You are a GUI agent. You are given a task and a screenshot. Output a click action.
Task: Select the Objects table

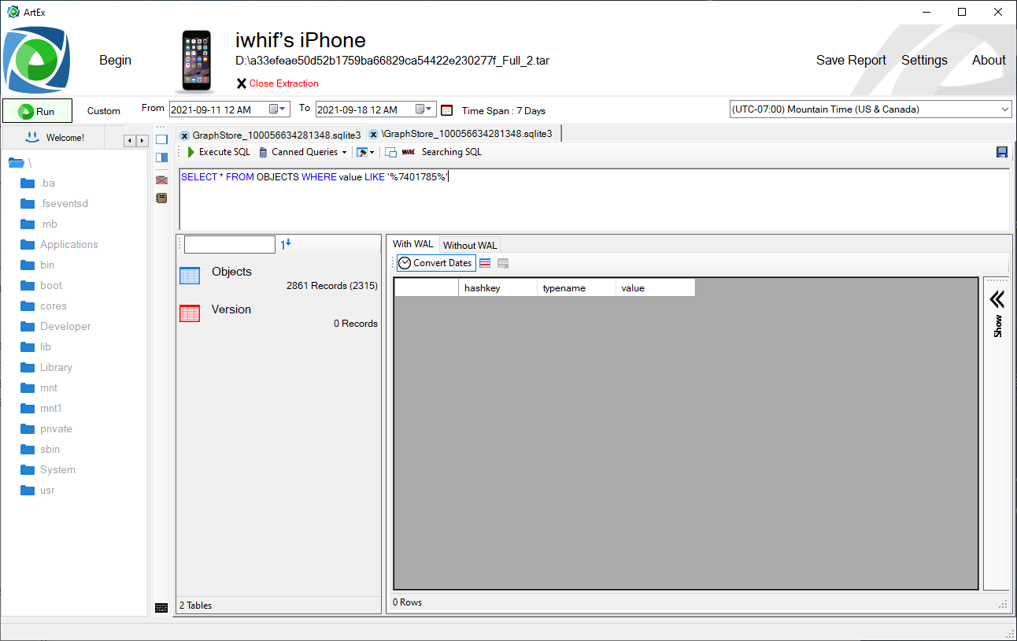click(279, 278)
